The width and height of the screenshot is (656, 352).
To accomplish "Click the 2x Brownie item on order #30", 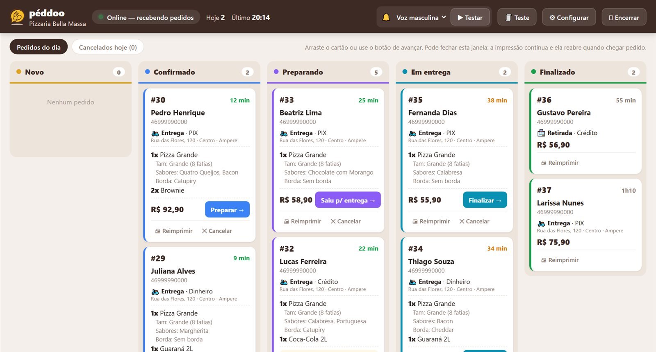I will coord(167,191).
